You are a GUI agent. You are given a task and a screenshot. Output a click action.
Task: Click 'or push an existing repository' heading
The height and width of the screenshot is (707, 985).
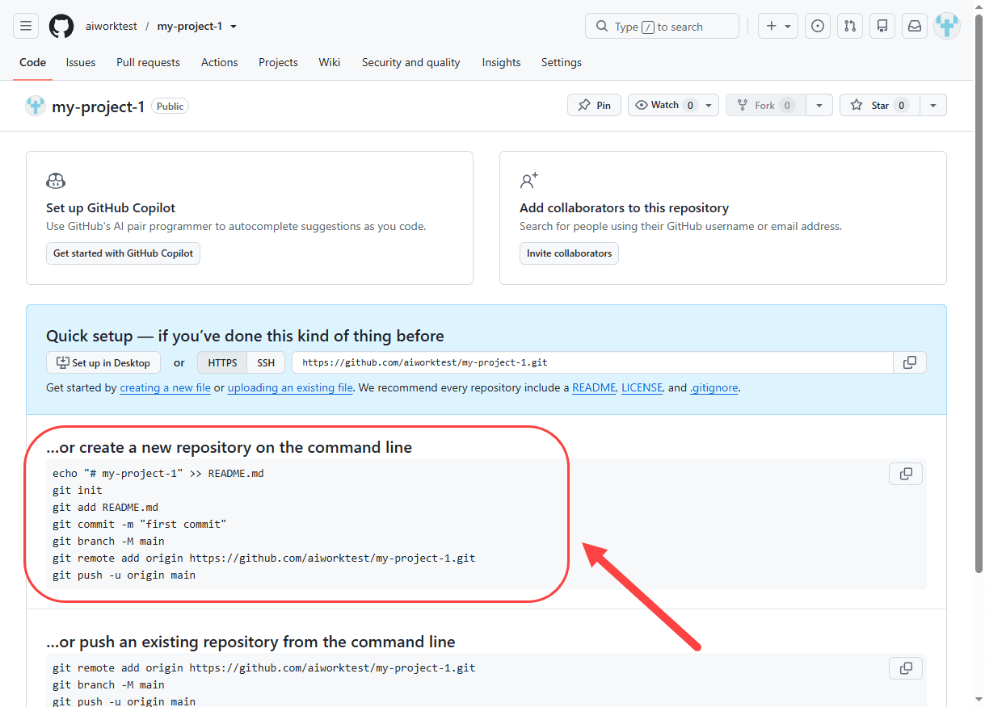pos(250,642)
